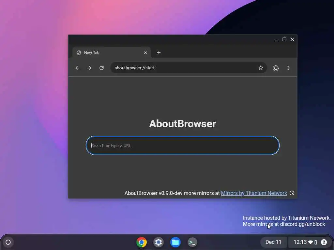Image resolution: width=334 pixels, height=250 pixels.
Task: Click the AboutBrowser heading text
Action: (x=183, y=124)
